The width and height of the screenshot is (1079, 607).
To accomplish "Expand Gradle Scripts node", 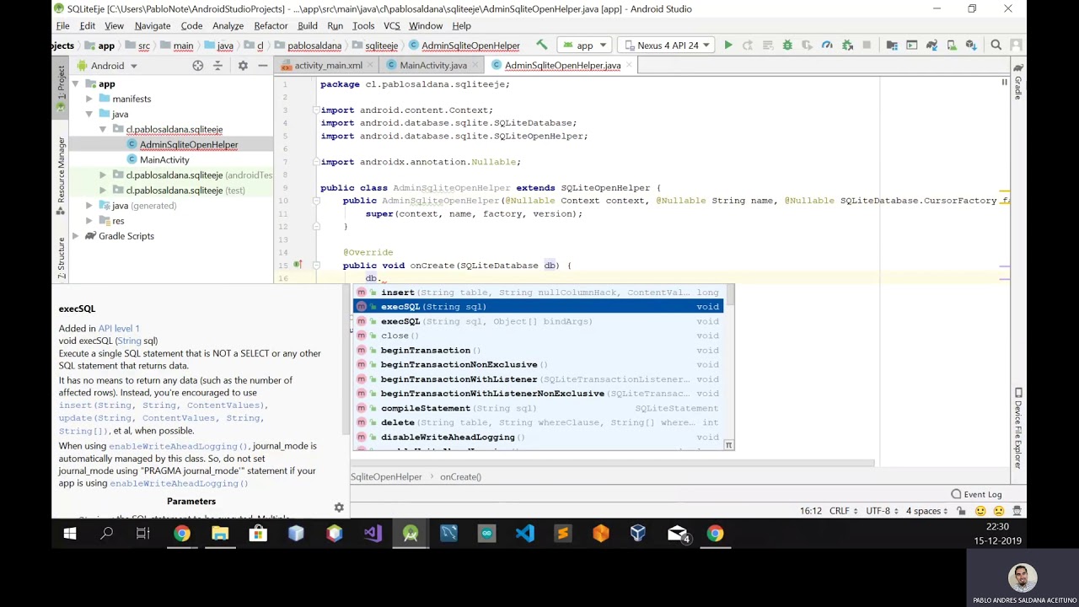I will click(x=76, y=236).
